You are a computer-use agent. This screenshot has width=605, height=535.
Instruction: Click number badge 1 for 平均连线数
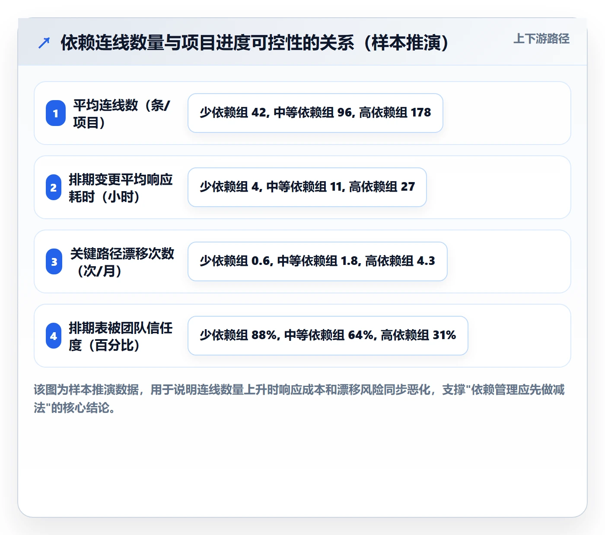point(56,113)
